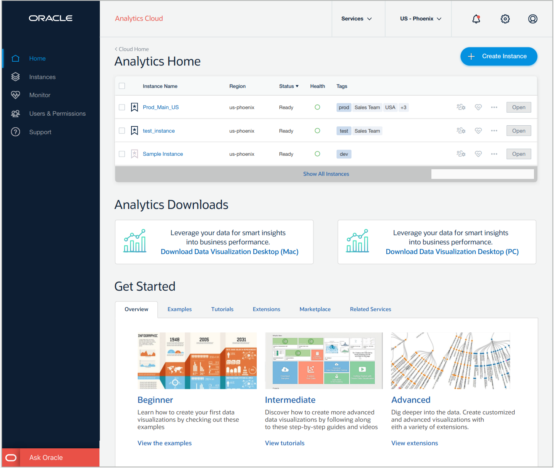554x468 pixels.
Task: Click the bookmark star icon for Prod_Main_US
Action: (134, 107)
